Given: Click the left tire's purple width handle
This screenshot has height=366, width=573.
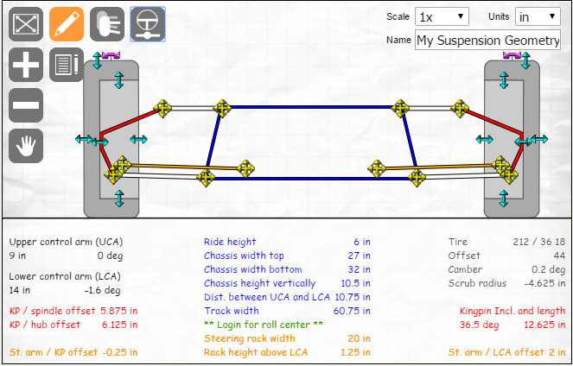Looking at the screenshot, I should (110, 54).
